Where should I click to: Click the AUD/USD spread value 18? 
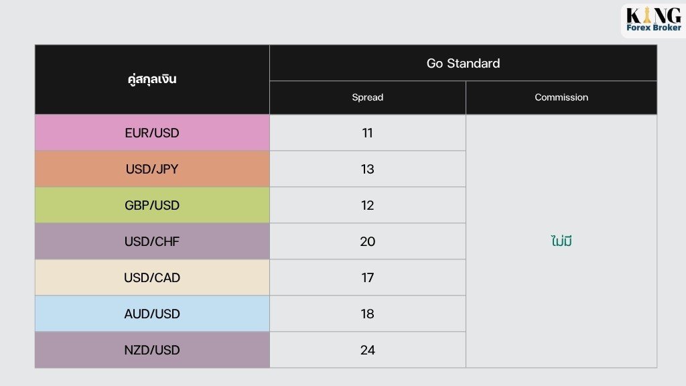pyautogui.click(x=368, y=314)
